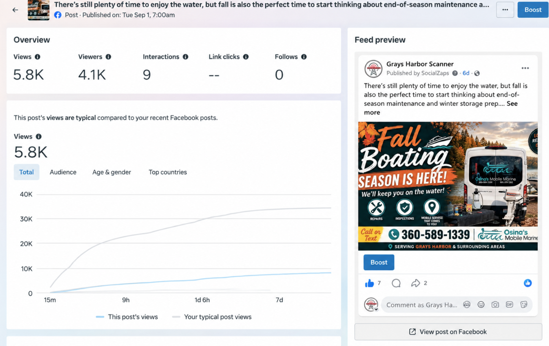Open the post thumbnail in header
Image resolution: width=549 pixels, height=346 pixels.
pyautogui.click(x=39, y=10)
